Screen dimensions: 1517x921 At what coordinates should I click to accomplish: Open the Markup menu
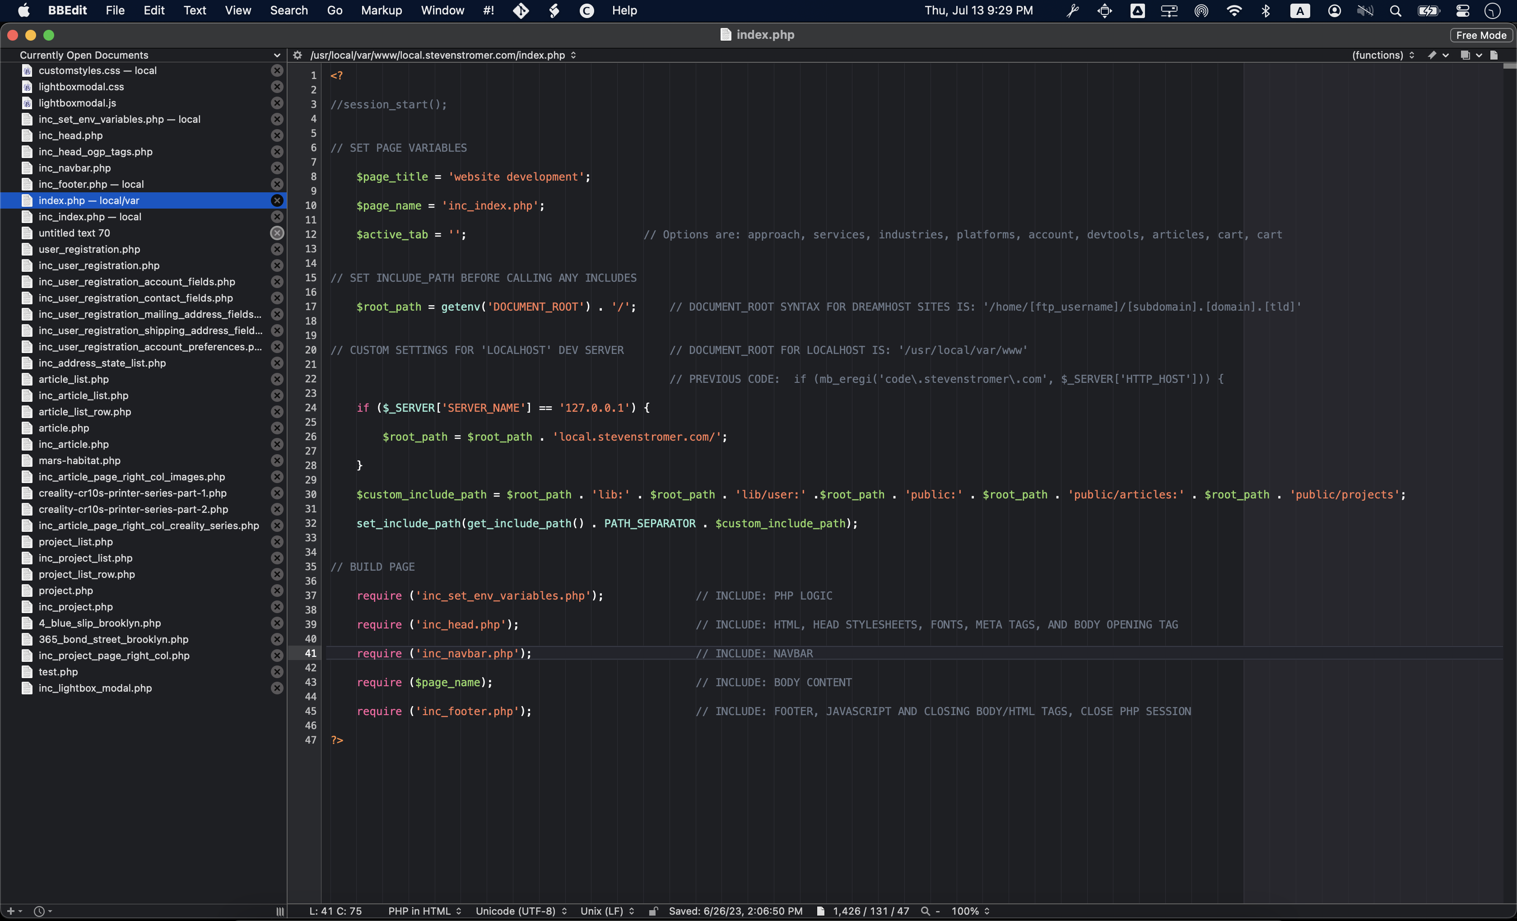point(381,10)
